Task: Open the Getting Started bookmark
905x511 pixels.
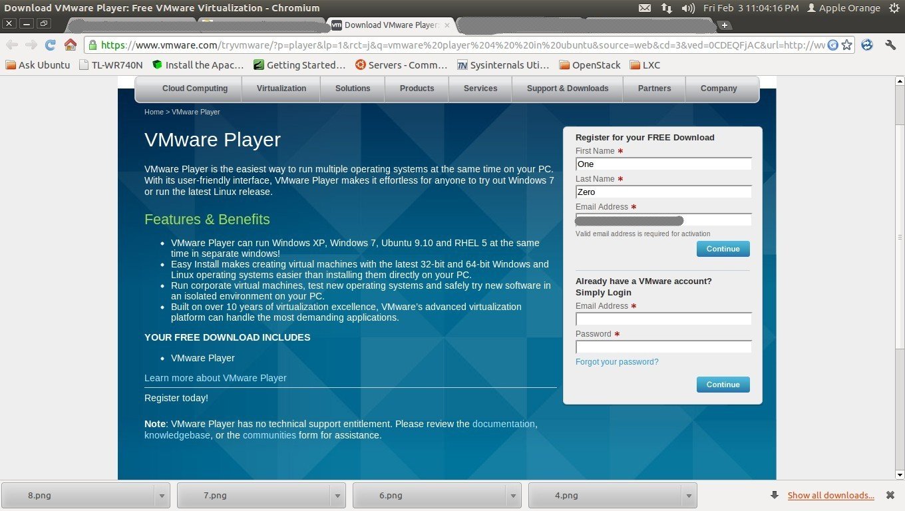Action: [x=299, y=65]
